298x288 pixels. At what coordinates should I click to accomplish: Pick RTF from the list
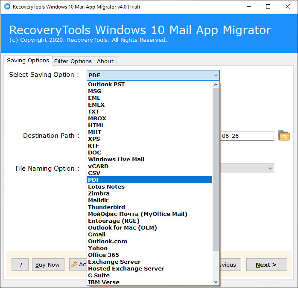click(149, 146)
